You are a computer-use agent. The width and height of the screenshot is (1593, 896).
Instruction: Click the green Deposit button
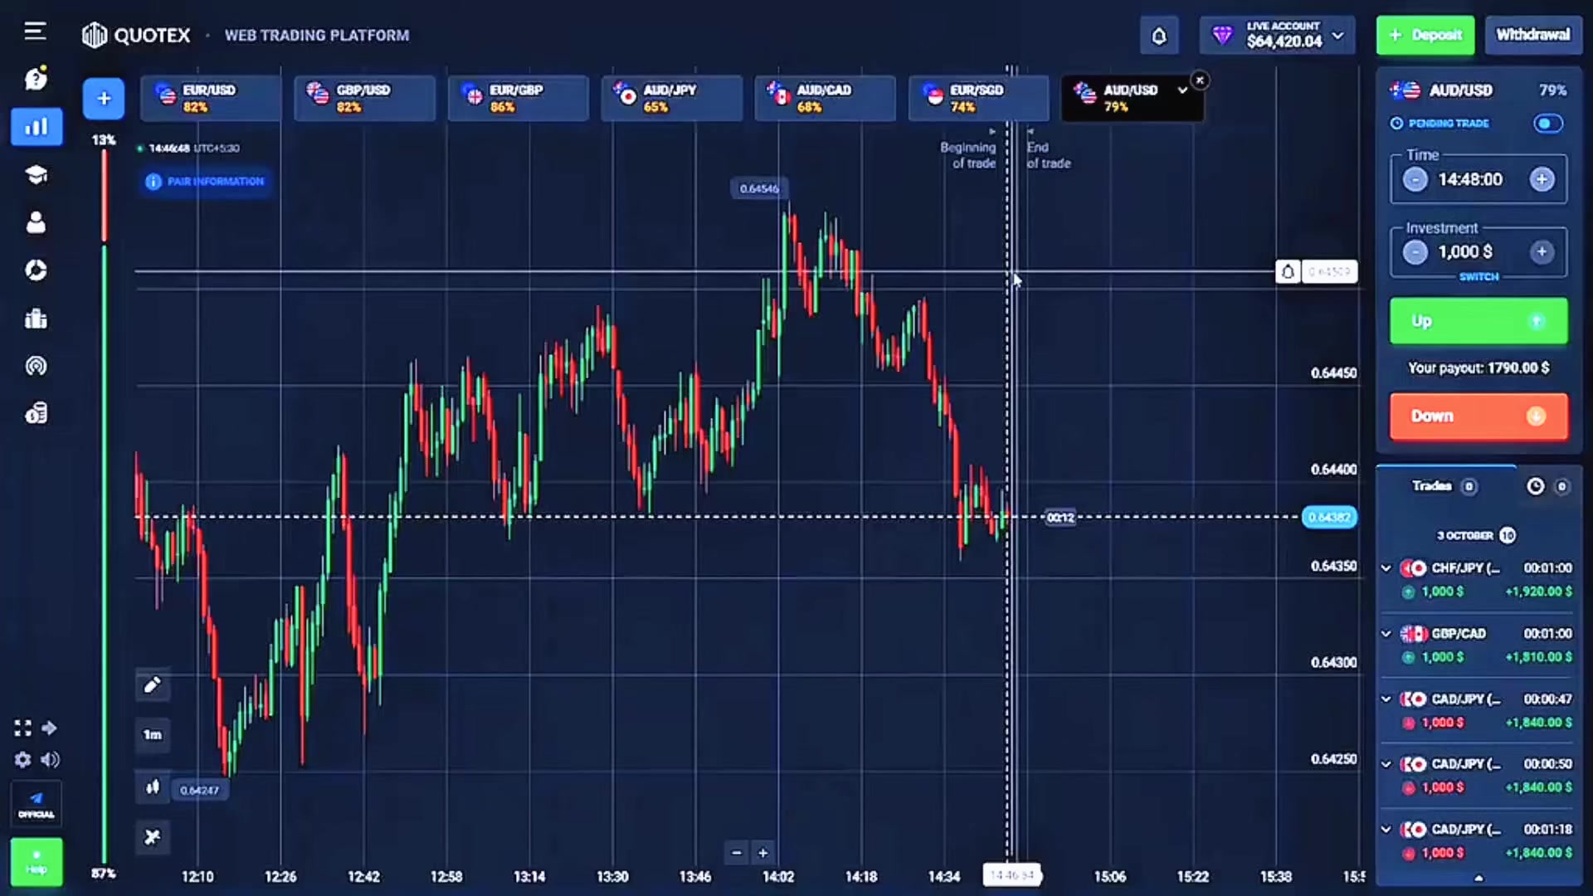1425,36
